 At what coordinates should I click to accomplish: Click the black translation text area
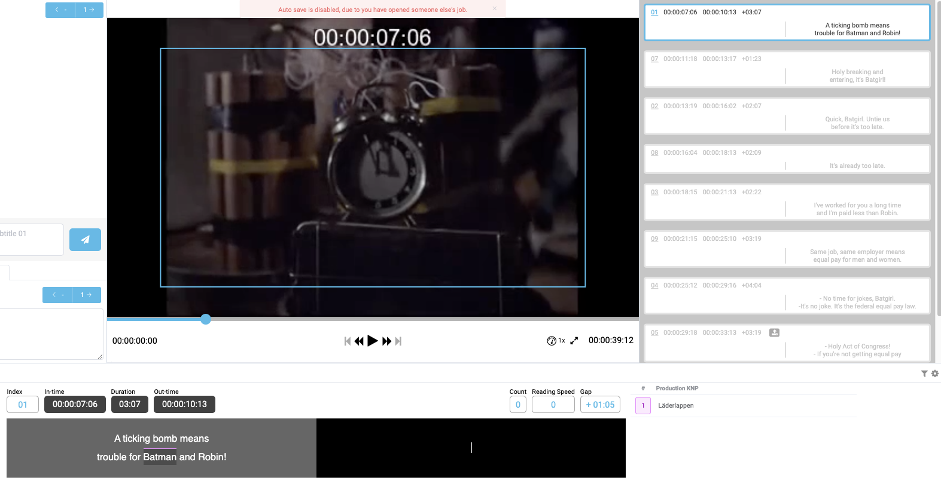pos(471,448)
